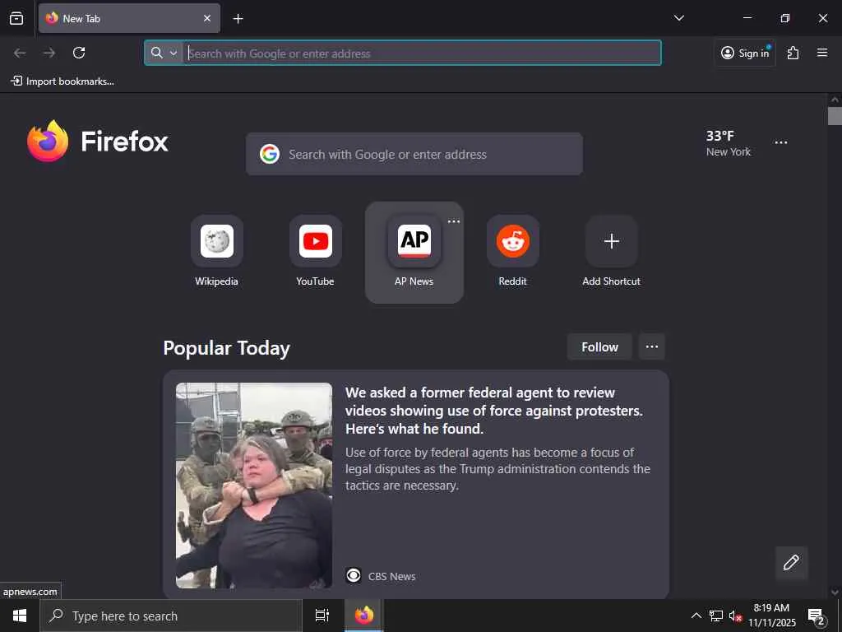
Task: Customize new tab with pencil icon
Action: tap(791, 562)
